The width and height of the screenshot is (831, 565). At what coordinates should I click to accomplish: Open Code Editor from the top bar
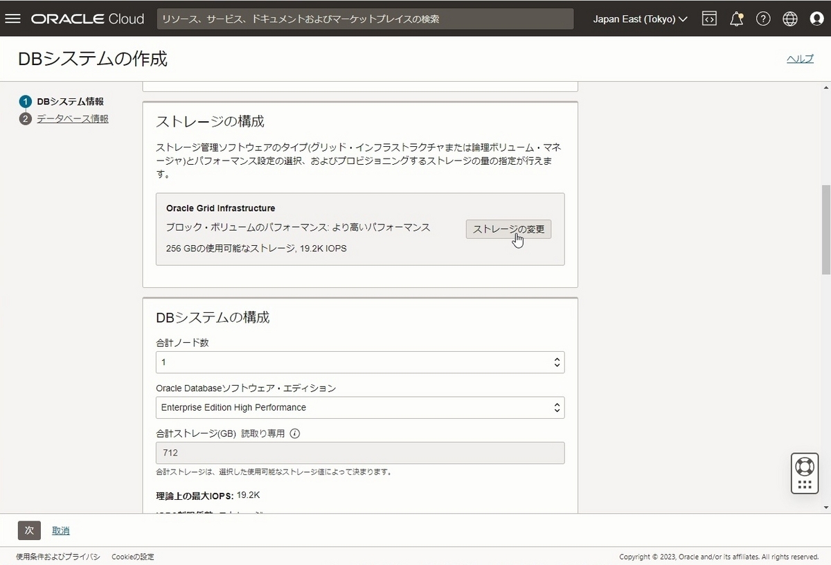pos(709,19)
